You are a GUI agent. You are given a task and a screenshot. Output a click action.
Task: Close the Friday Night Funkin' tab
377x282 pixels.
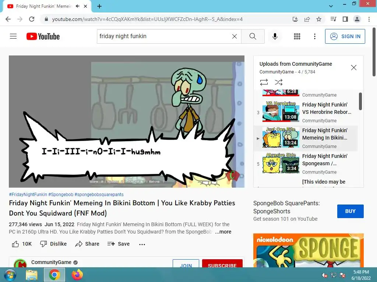click(x=85, y=6)
